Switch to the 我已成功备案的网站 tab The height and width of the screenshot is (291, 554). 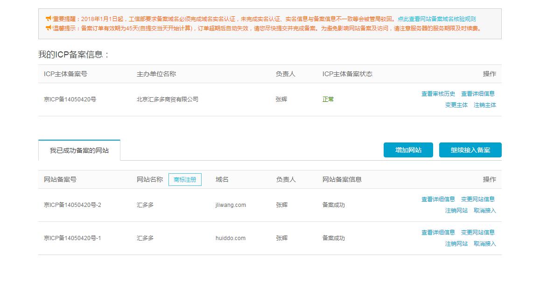tap(79, 150)
